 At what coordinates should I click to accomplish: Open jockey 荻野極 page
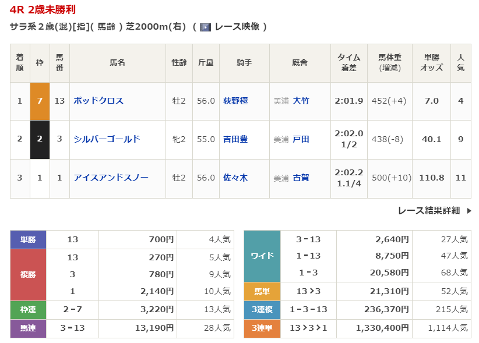pyautogui.click(x=235, y=101)
